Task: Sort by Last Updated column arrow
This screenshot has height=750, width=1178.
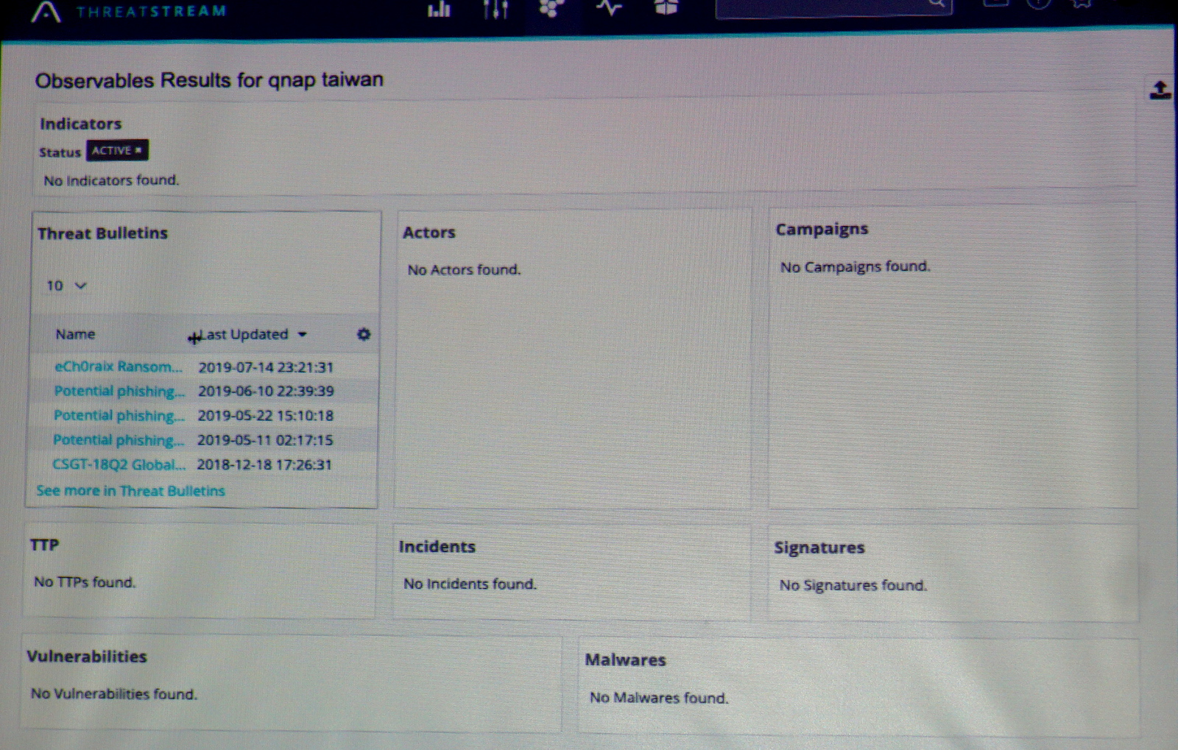Action: [302, 334]
